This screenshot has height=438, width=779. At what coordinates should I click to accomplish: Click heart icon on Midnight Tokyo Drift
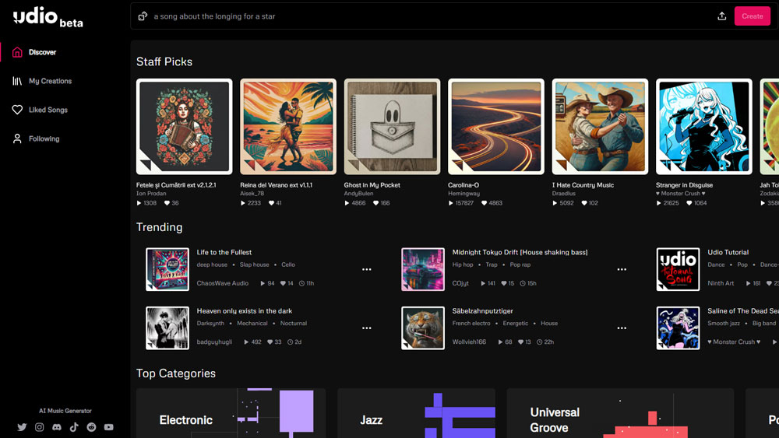point(504,283)
